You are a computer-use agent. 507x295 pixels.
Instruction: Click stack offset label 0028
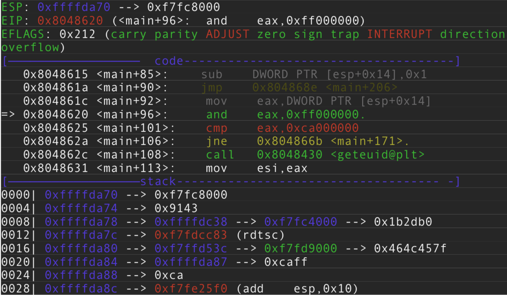pos(15,289)
